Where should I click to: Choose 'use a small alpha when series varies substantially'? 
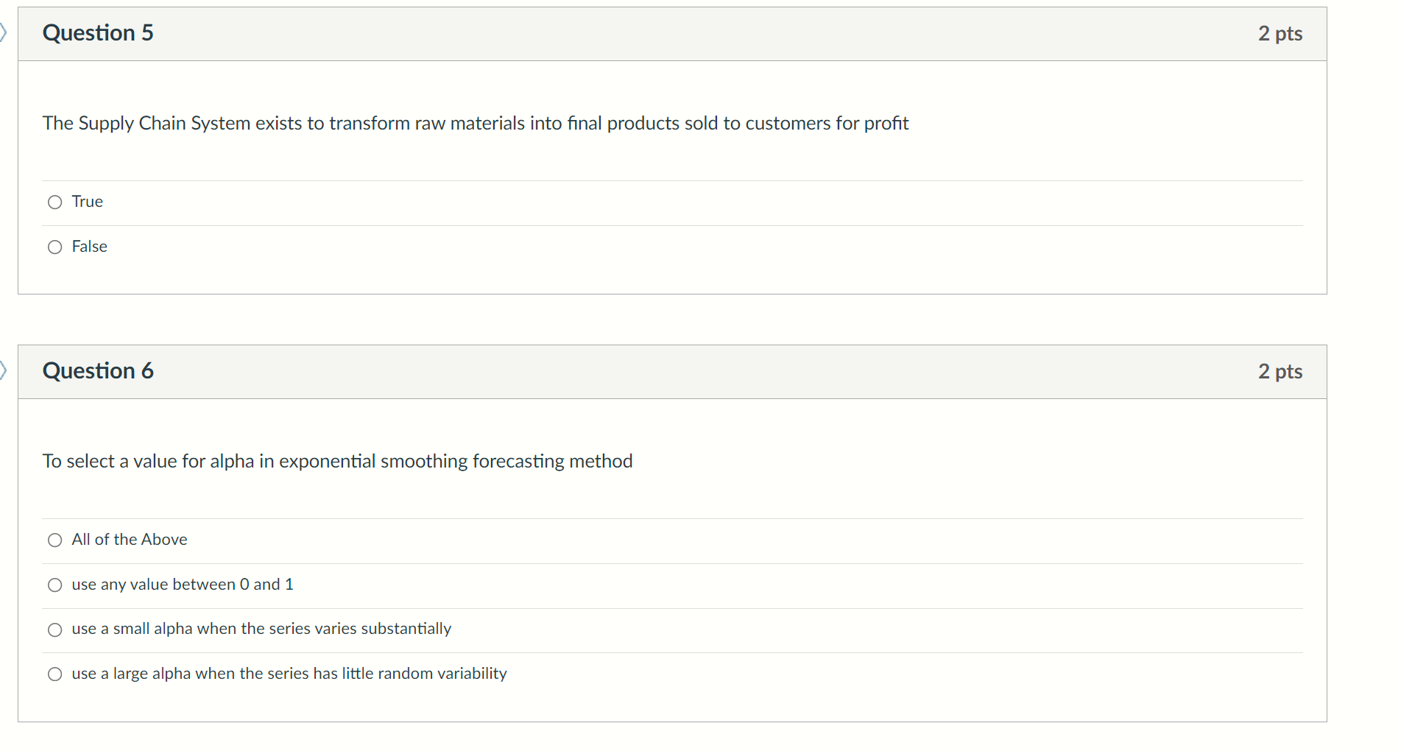pyautogui.click(x=54, y=630)
